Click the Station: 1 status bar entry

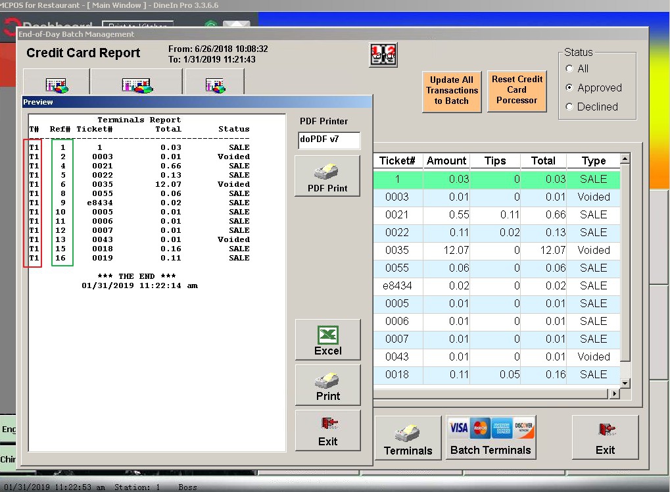pyautogui.click(x=137, y=487)
